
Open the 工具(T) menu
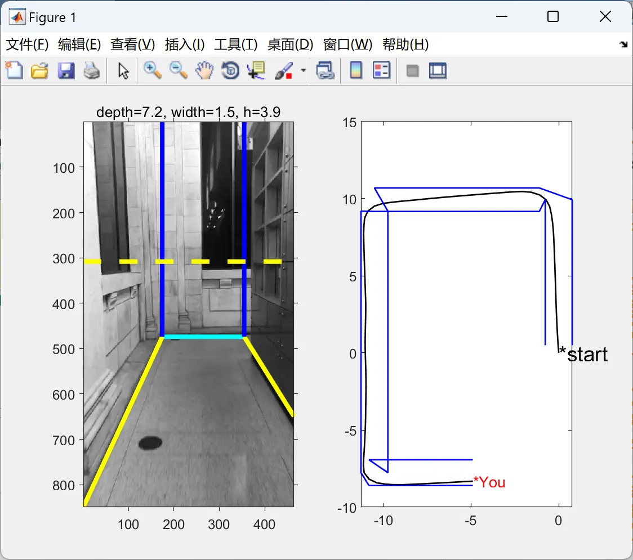235,44
